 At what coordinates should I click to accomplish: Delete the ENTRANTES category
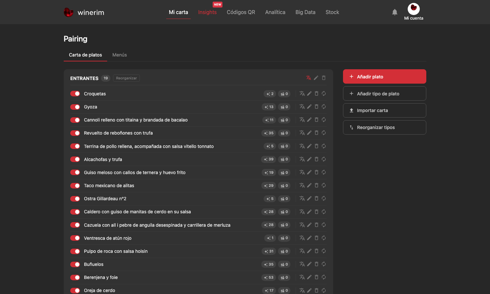pos(324,78)
